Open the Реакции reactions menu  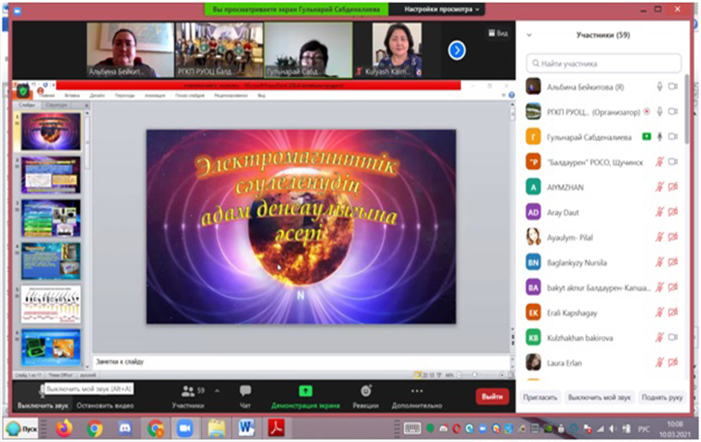[x=365, y=391]
